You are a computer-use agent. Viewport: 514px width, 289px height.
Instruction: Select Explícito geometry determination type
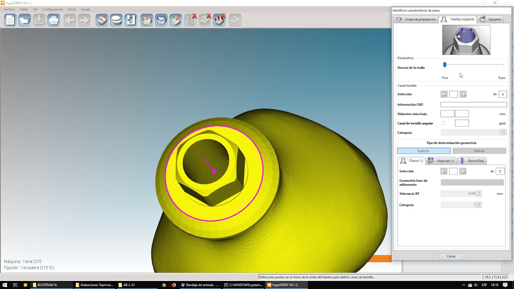(x=424, y=151)
